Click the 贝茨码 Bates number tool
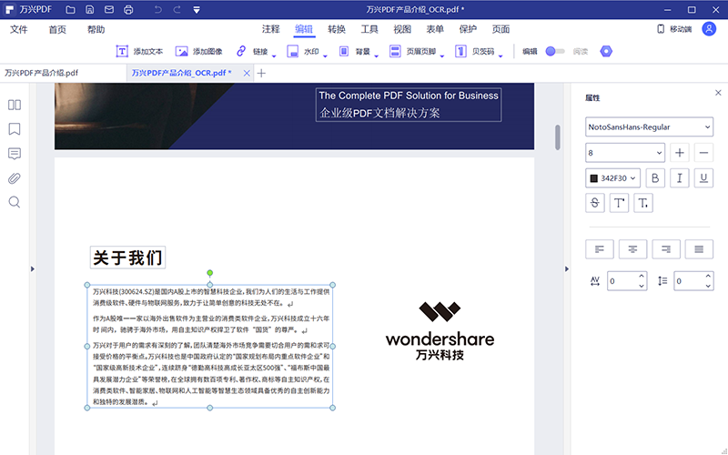The height and width of the screenshot is (455, 728). click(x=474, y=51)
